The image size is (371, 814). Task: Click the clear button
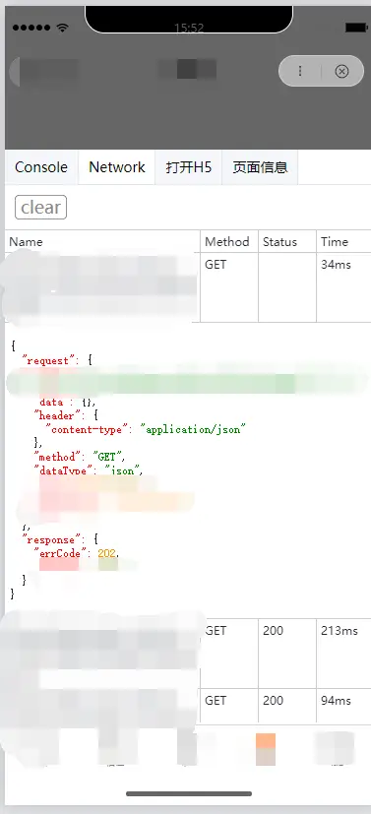(x=41, y=207)
